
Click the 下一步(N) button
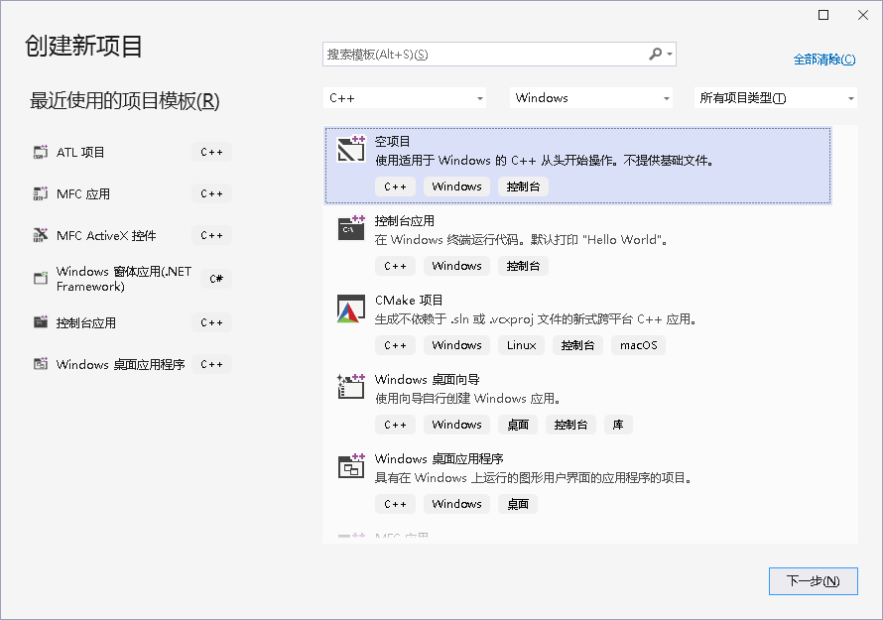tap(813, 581)
